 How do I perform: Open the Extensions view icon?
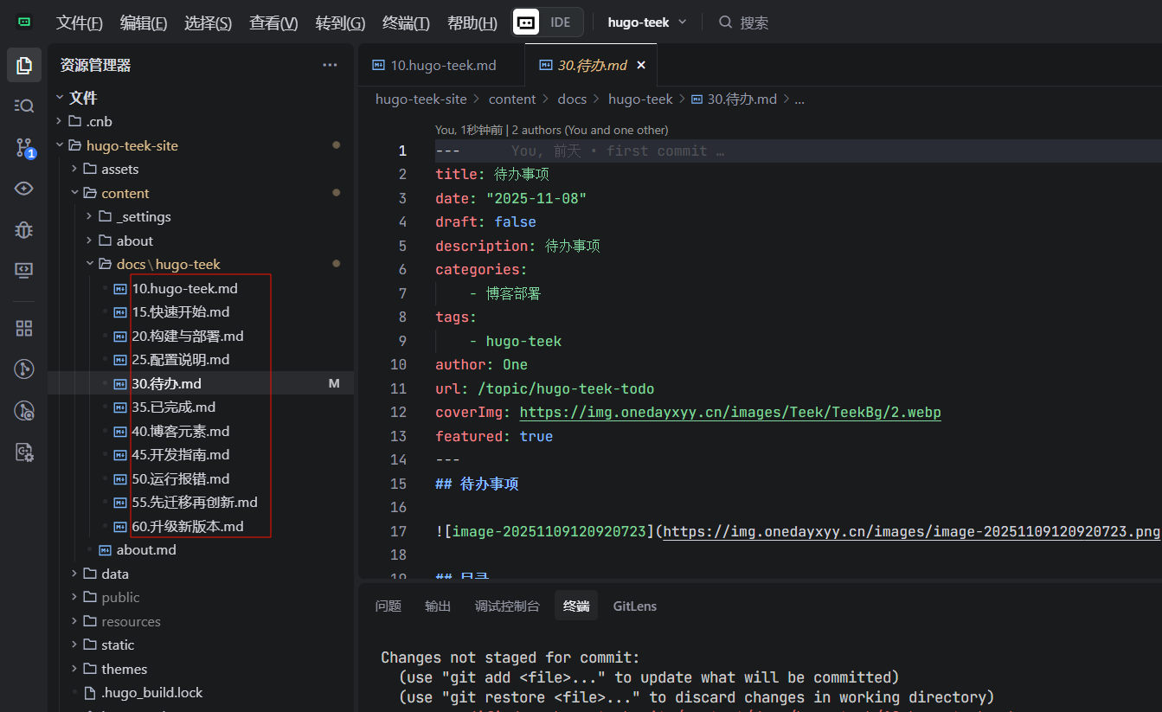(24, 329)
